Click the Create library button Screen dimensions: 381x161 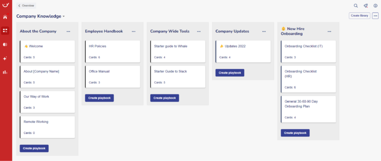pos(360,16)
